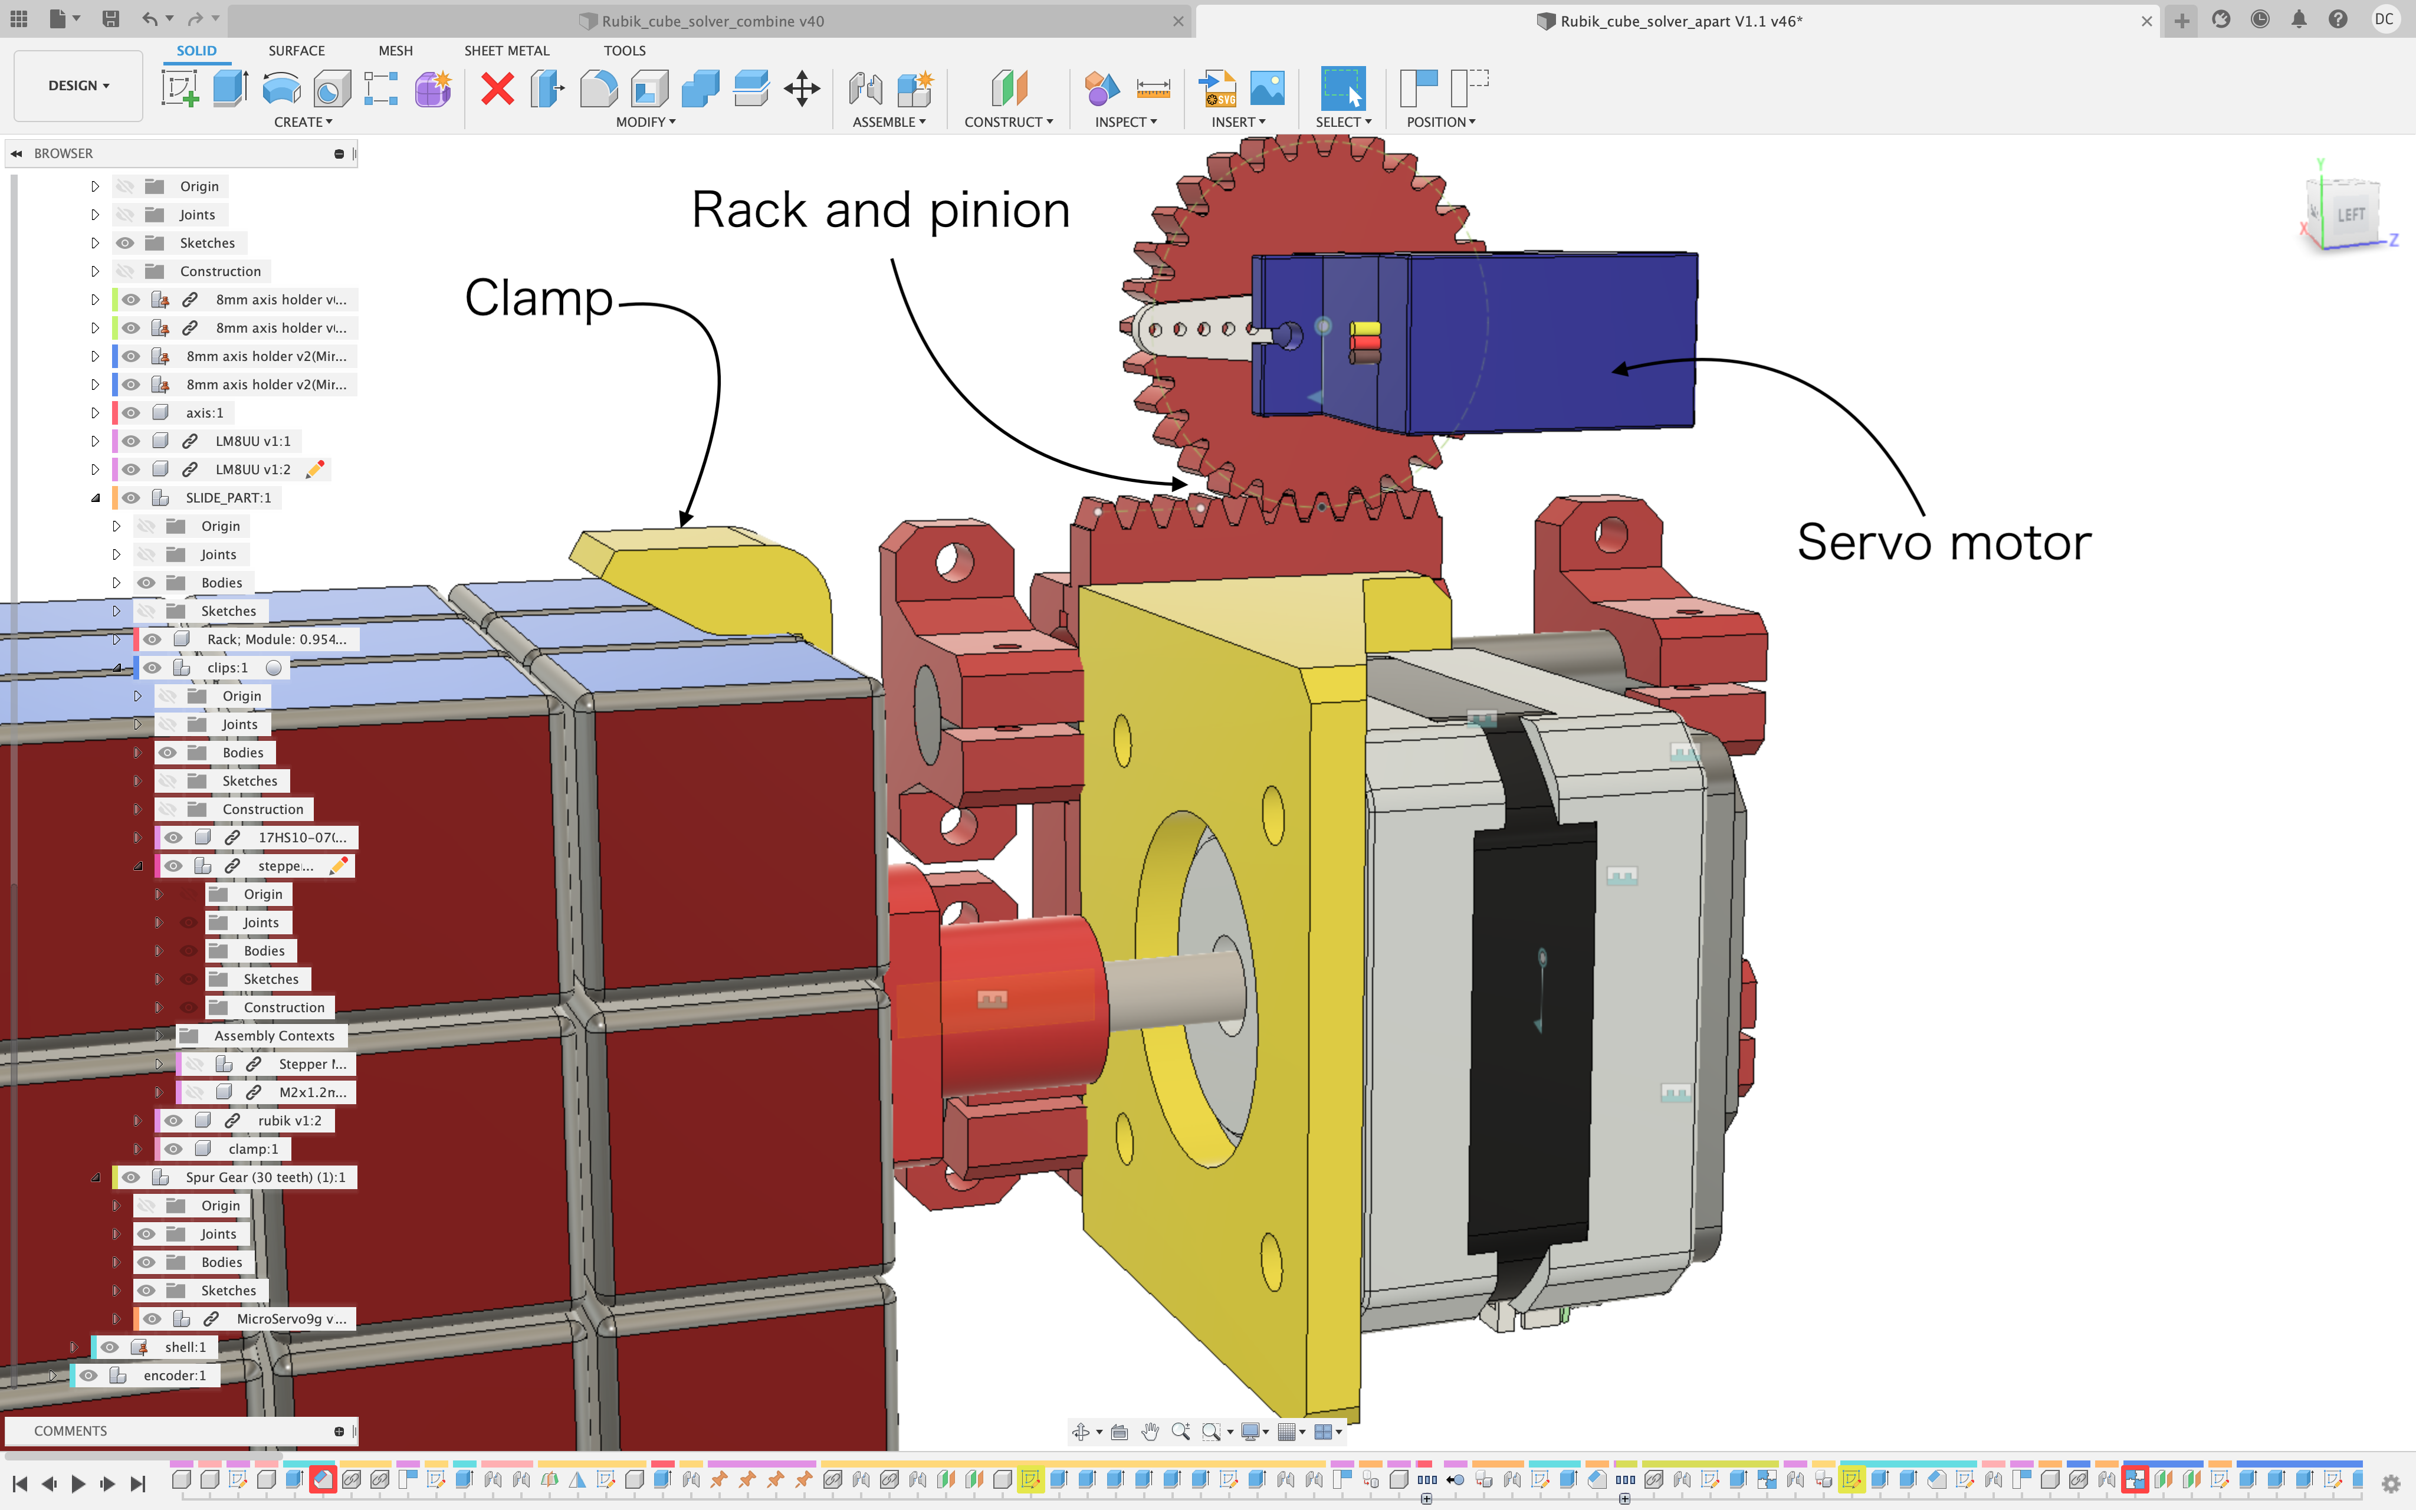
Task: Click the Insert SVG icon
Action: [x=1217, y=88]
